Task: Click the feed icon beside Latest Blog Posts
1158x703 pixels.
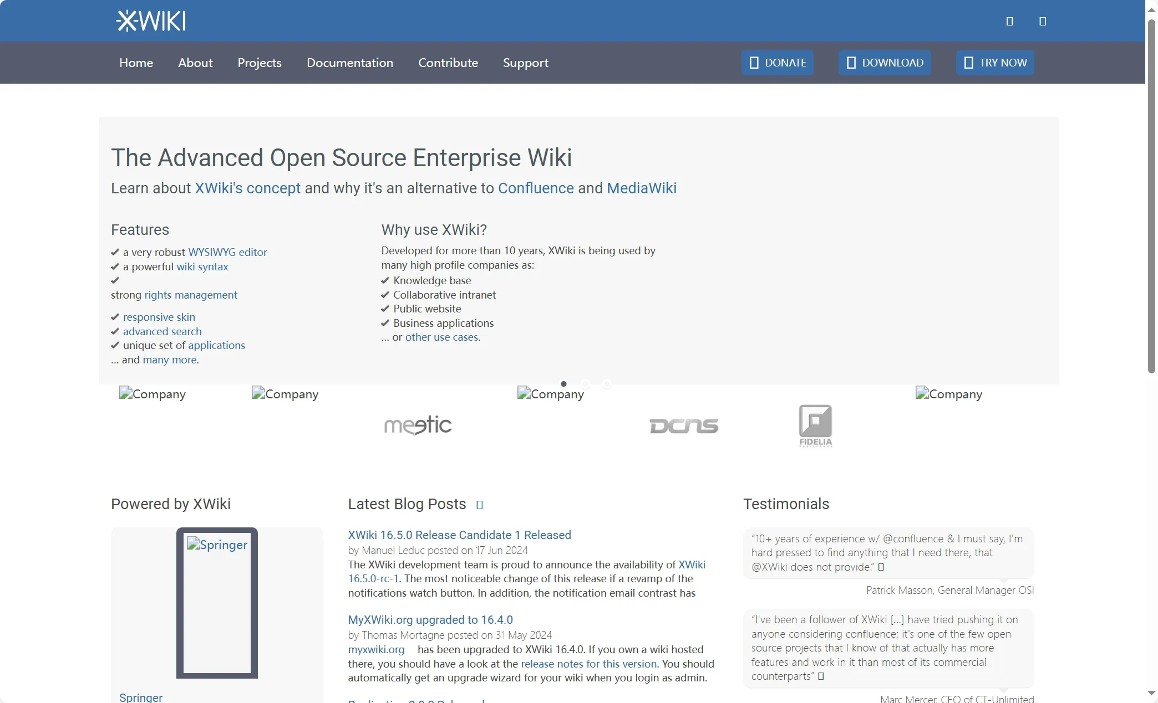Action: [x=480, y=505]
